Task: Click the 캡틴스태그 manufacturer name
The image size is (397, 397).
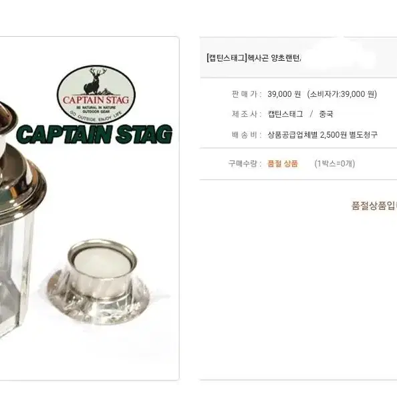Action: click(285, 114)
